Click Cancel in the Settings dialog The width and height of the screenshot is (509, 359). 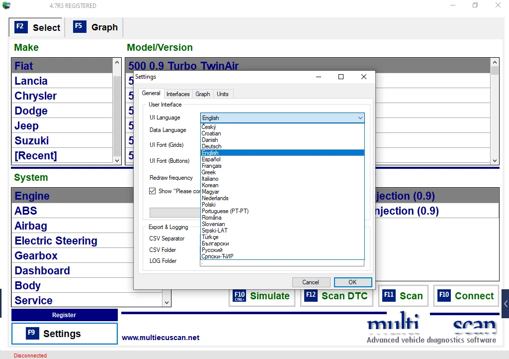pyautogui.click(x=311, y=282)
